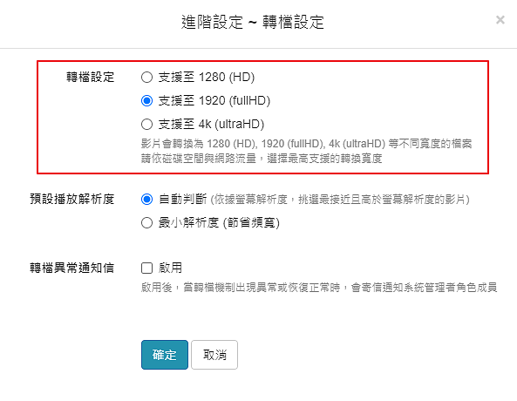517x401 pixels.
Task: Click the 啟用 text beside the checkbox
Action: 170,268
